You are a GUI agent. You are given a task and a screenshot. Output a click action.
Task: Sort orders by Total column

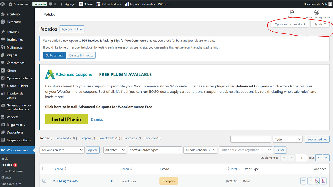[232, 169]
